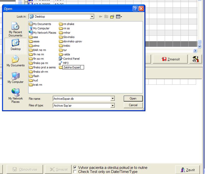The image size is (205, 174).
Task: Select the finsko sh-rm folder
Action: click(x=38, y=71)
